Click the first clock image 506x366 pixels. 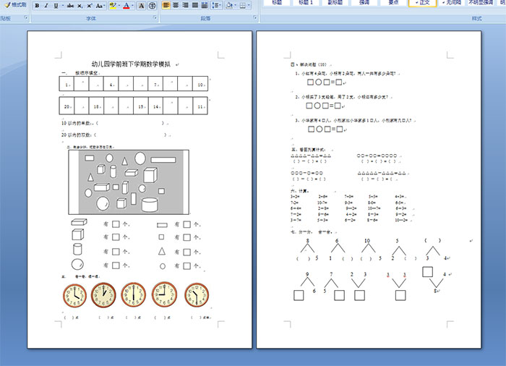[x=74, y=296]
